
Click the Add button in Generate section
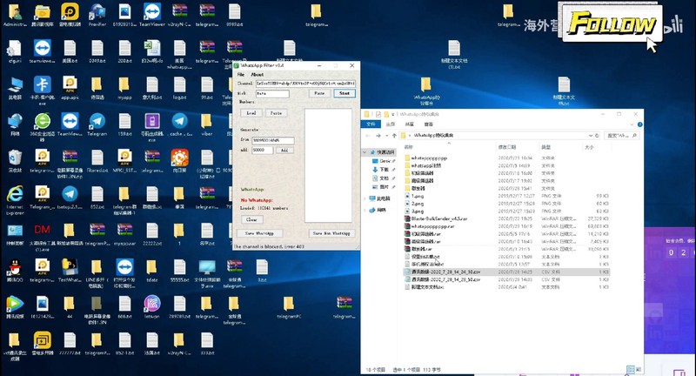(x=284, y=151)
